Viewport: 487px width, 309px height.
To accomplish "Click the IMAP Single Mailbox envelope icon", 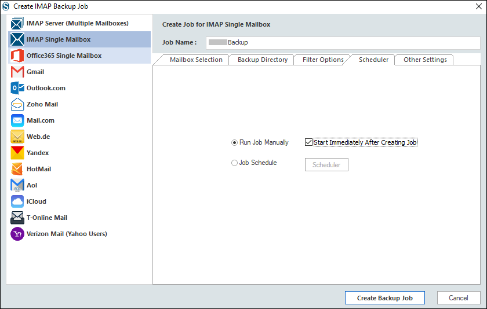I will pos(17,39).
